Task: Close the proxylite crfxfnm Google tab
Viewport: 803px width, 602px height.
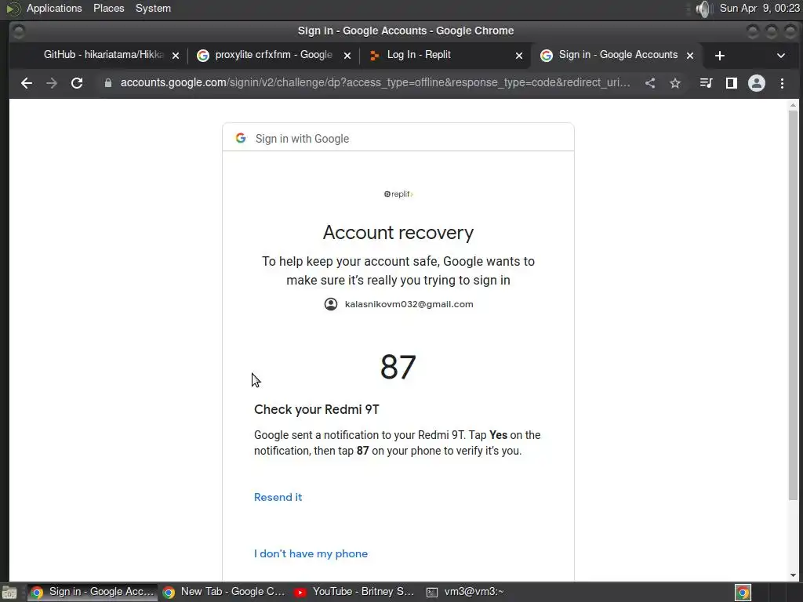Action: [347, 56]
